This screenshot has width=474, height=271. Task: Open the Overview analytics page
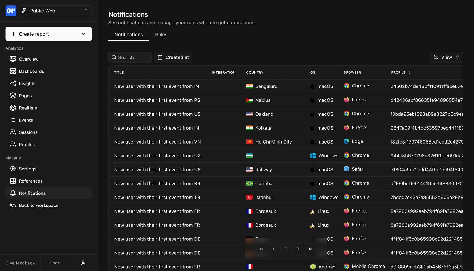(x=28, y=59)
